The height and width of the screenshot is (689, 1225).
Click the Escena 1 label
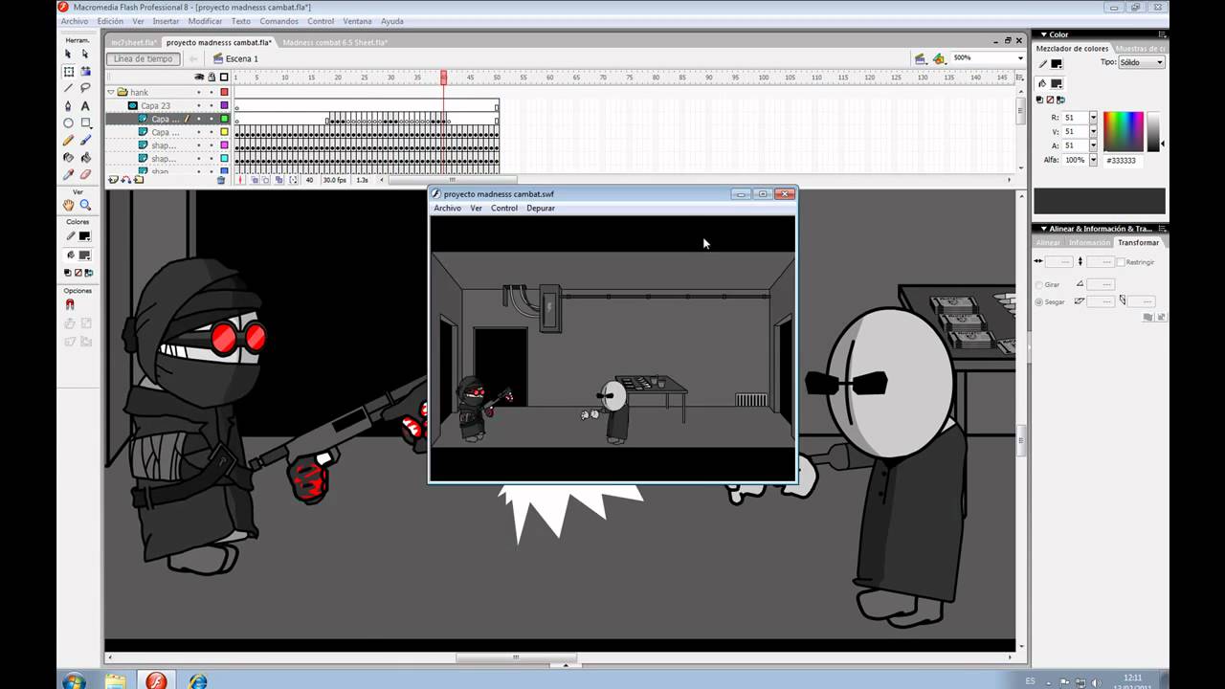point(241,58)
